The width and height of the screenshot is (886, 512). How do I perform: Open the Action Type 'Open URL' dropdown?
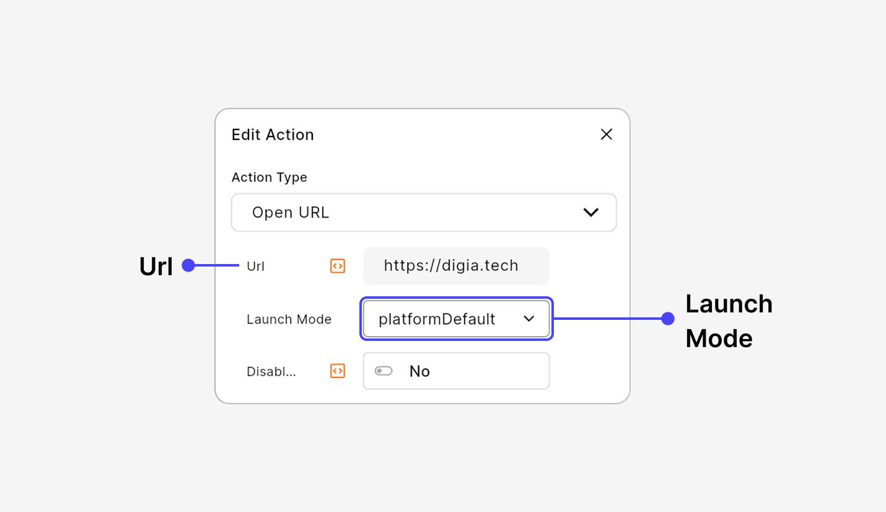click(x=424, y=213)
